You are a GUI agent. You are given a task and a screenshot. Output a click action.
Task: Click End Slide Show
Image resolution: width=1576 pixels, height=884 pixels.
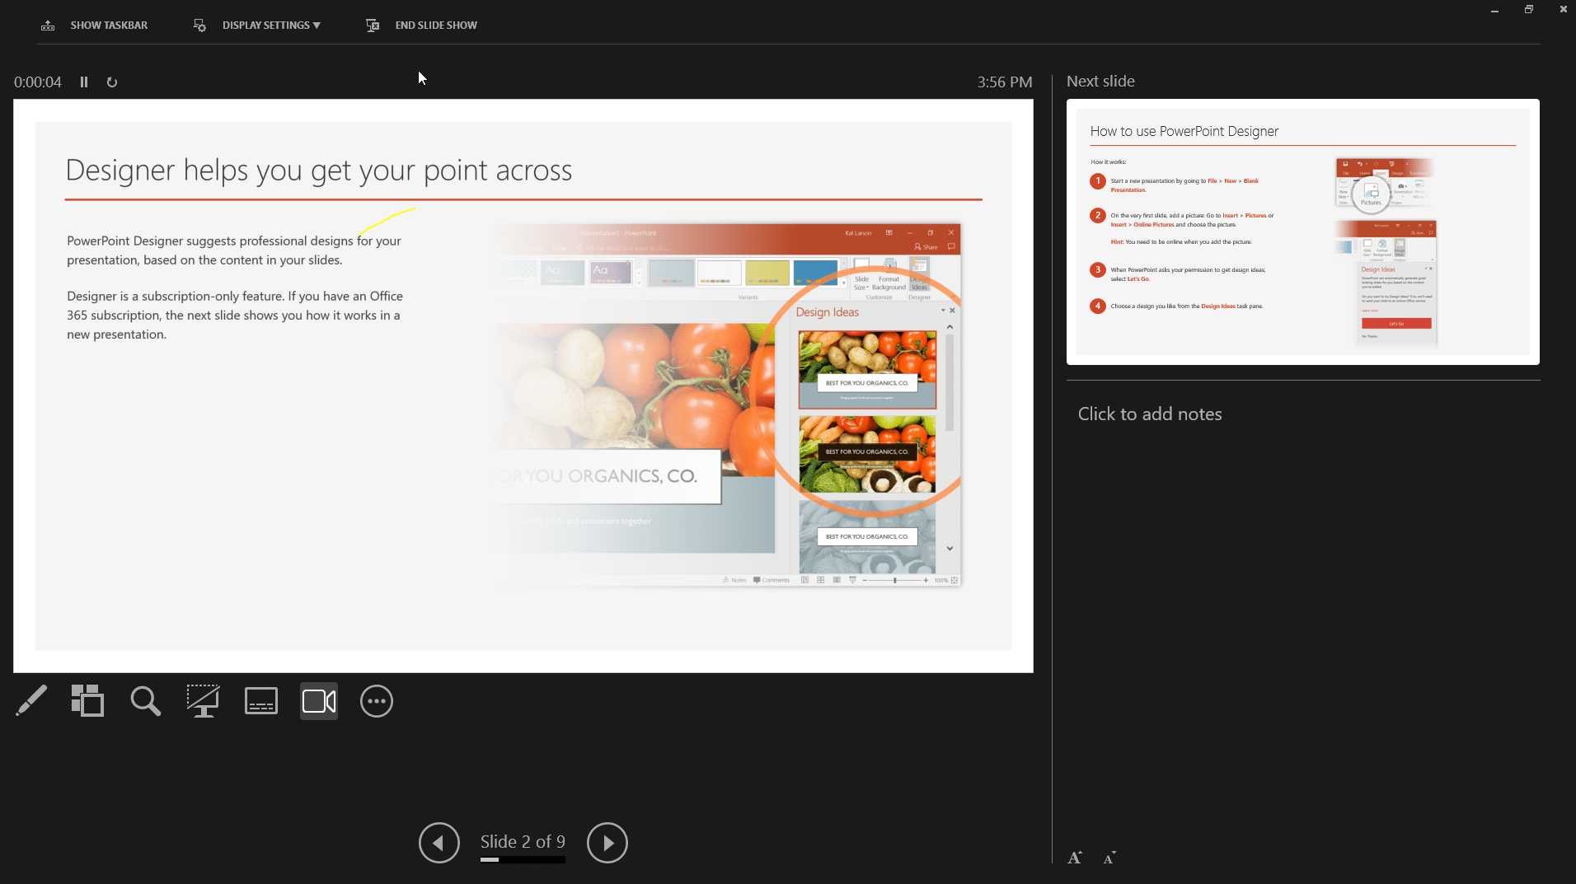[x=421, y=26]
